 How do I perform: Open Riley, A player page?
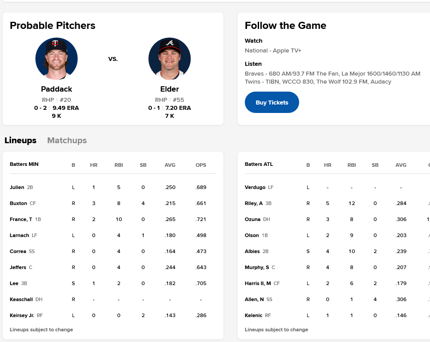[254, 203]
